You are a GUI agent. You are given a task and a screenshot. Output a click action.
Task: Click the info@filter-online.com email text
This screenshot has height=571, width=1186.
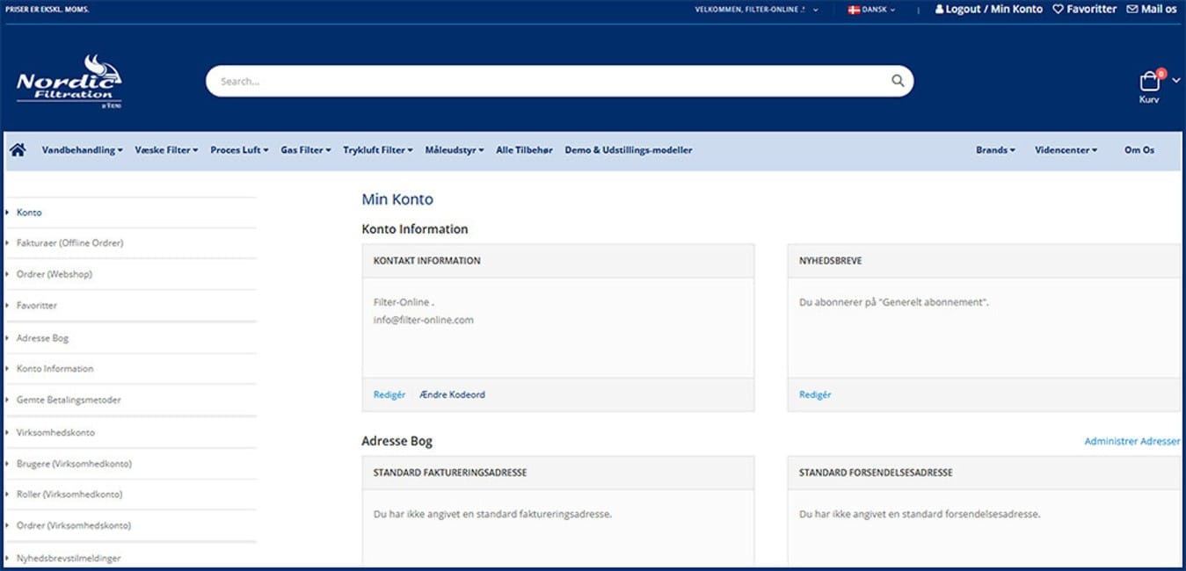coord(424,320)
